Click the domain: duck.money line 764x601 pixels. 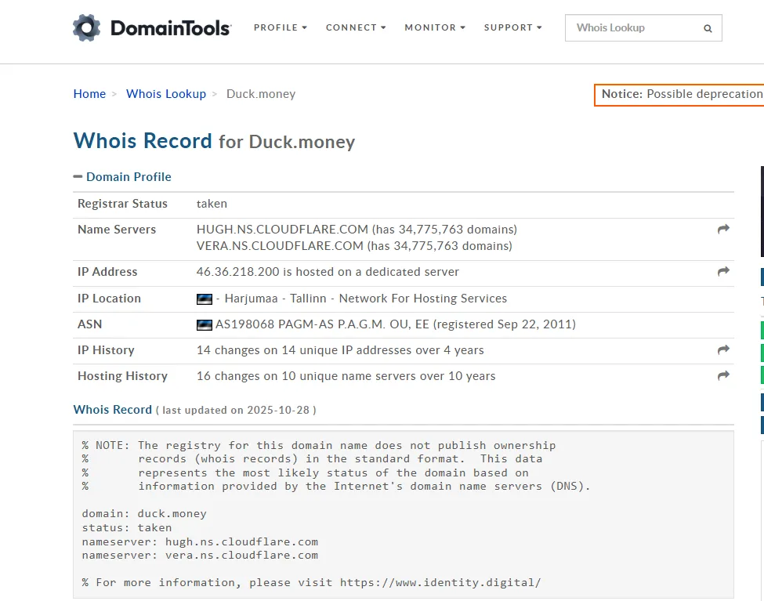pos(144,514)
